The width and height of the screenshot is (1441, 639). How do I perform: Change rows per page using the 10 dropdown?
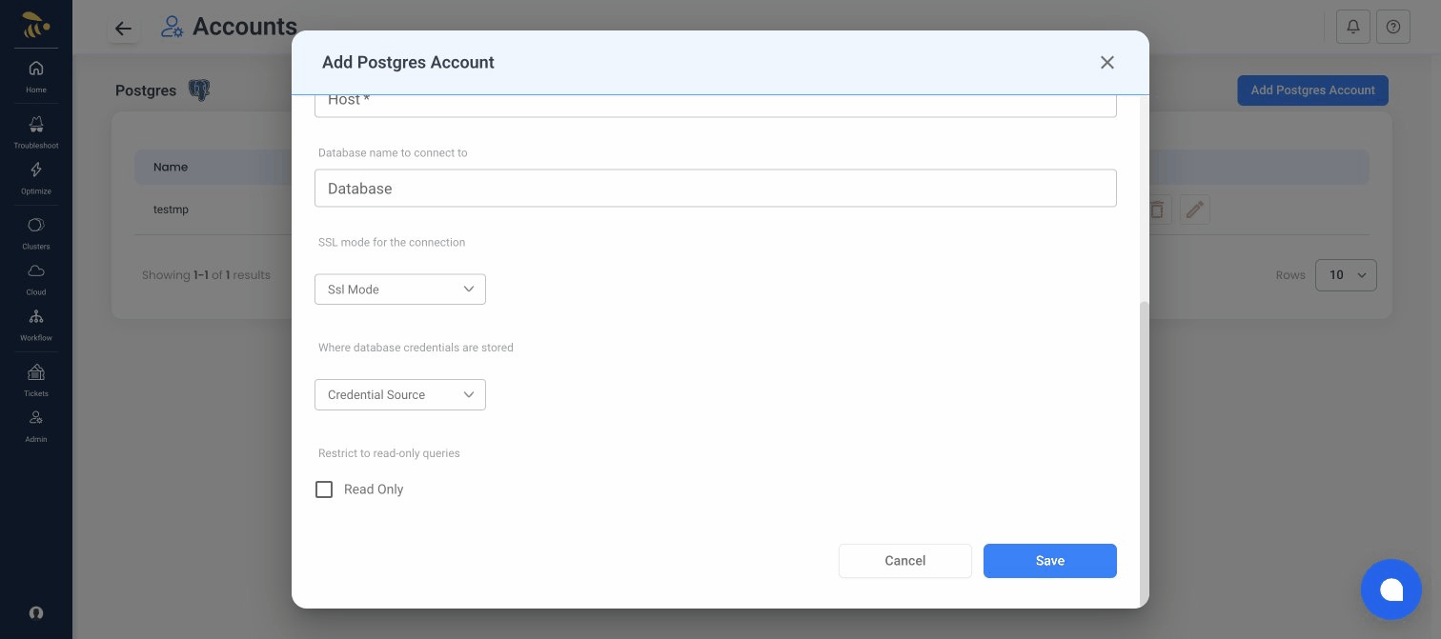coord(1346,275)
